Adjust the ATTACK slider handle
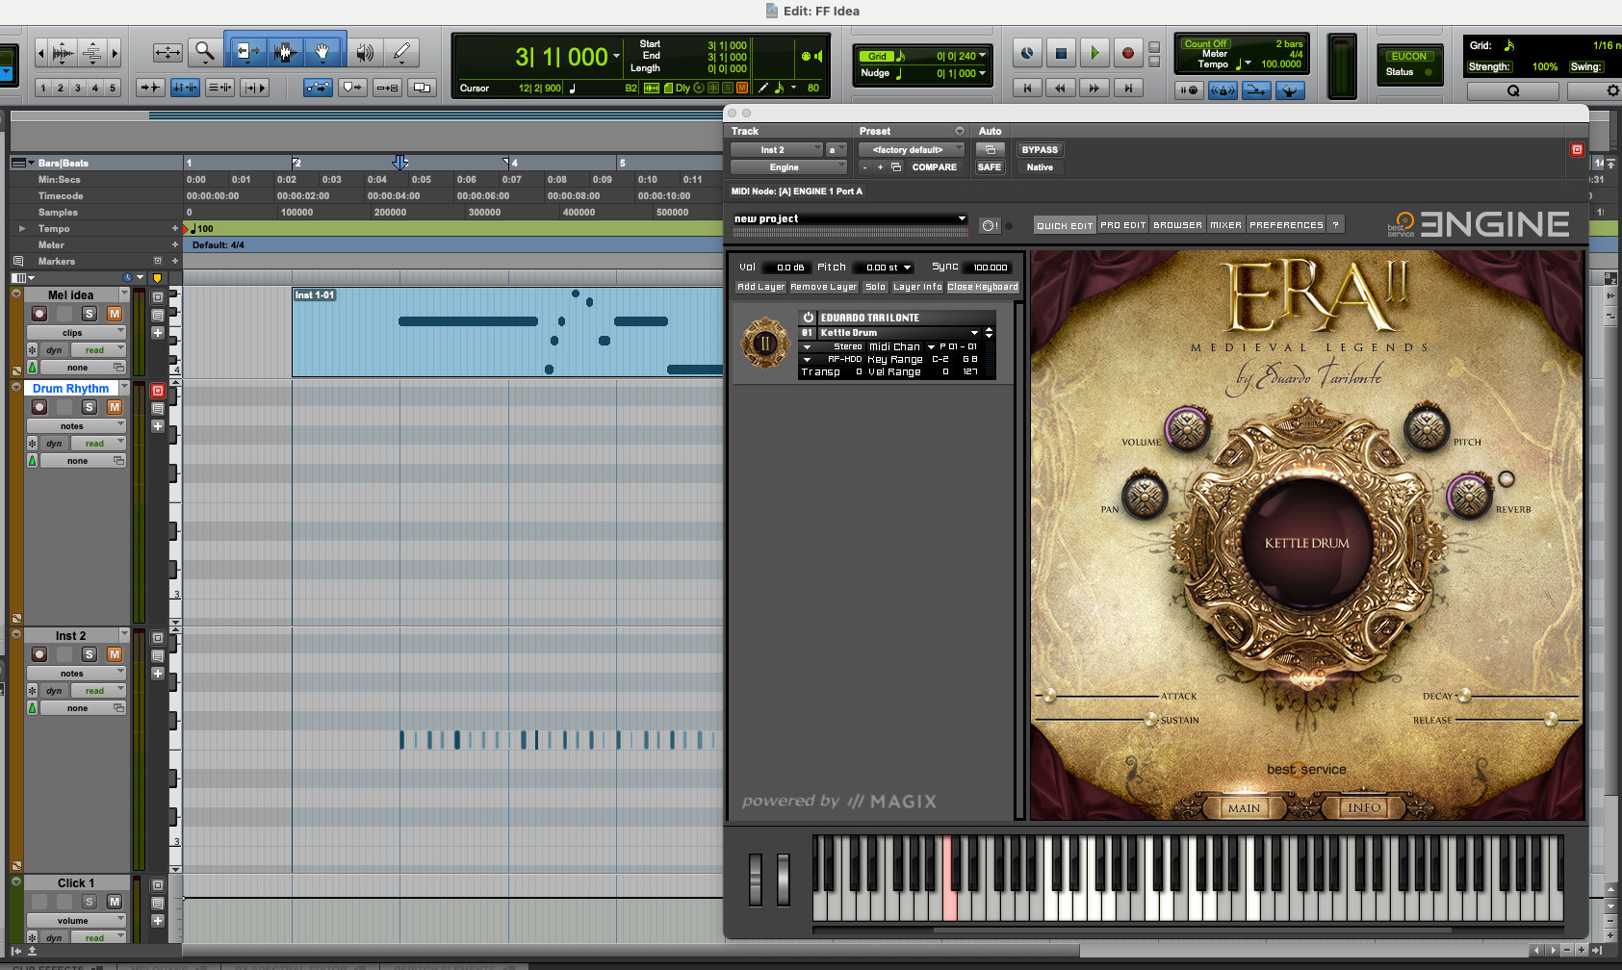The height and width of the screenshot is (970, 1622). point(1049,695)
